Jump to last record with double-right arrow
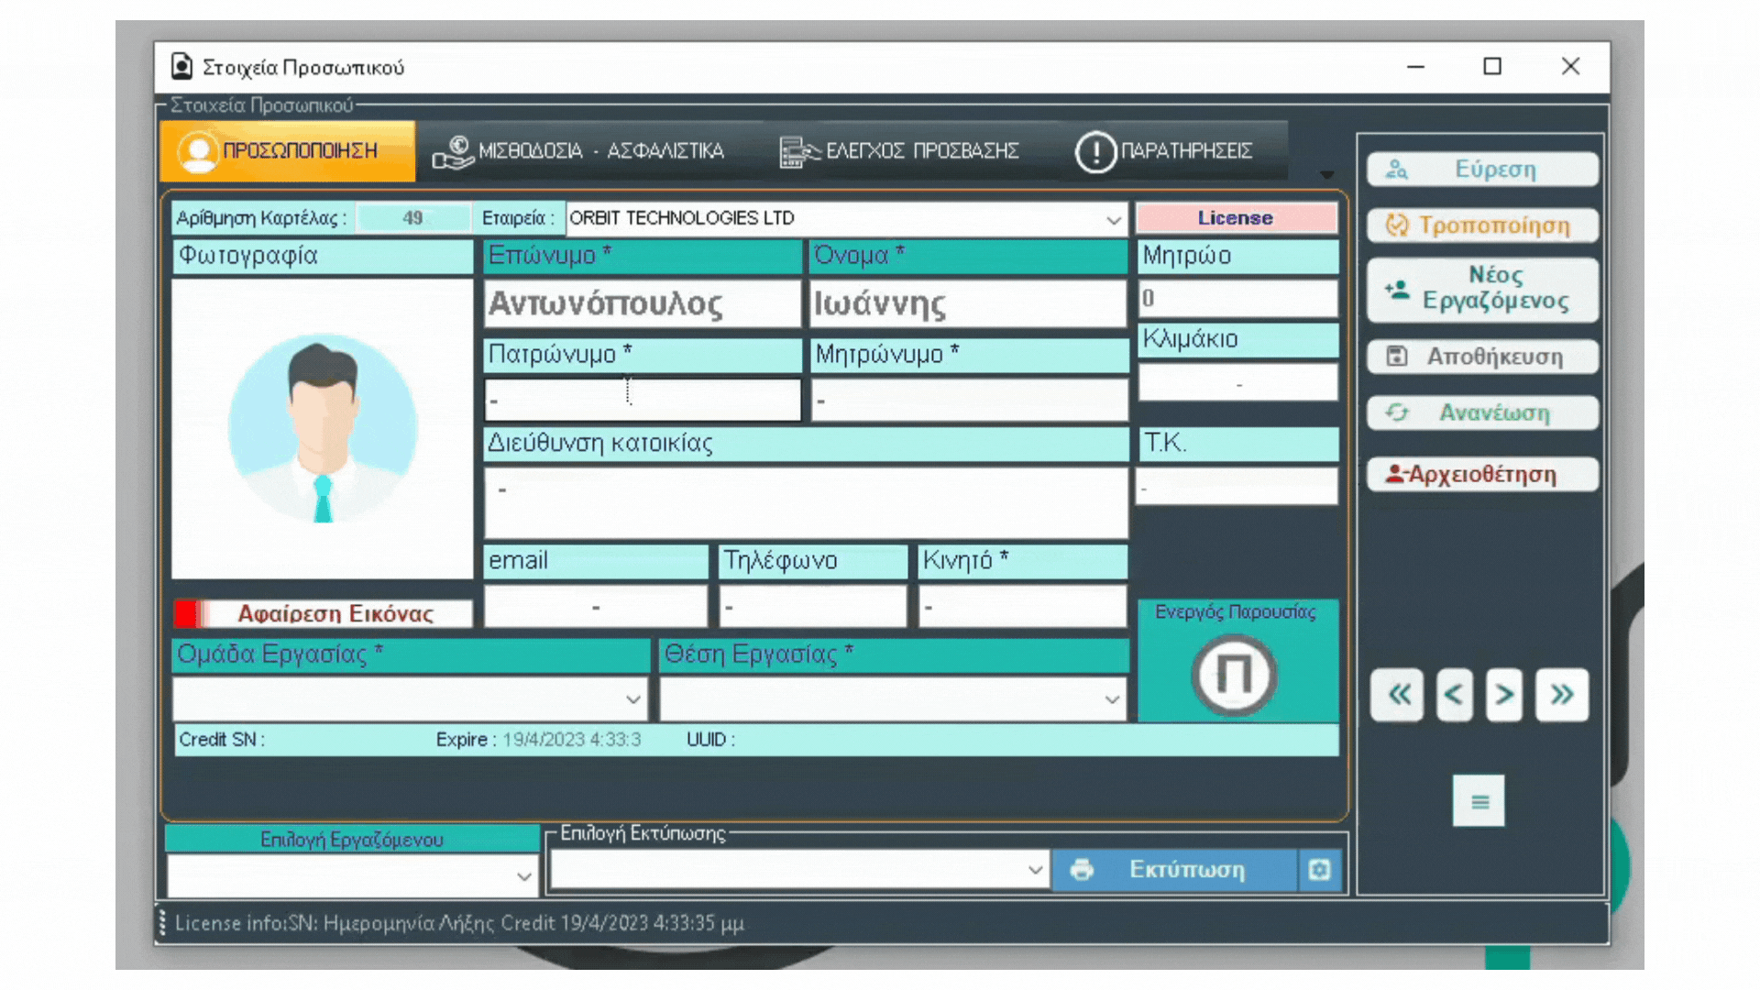 tap(1562, 695)
